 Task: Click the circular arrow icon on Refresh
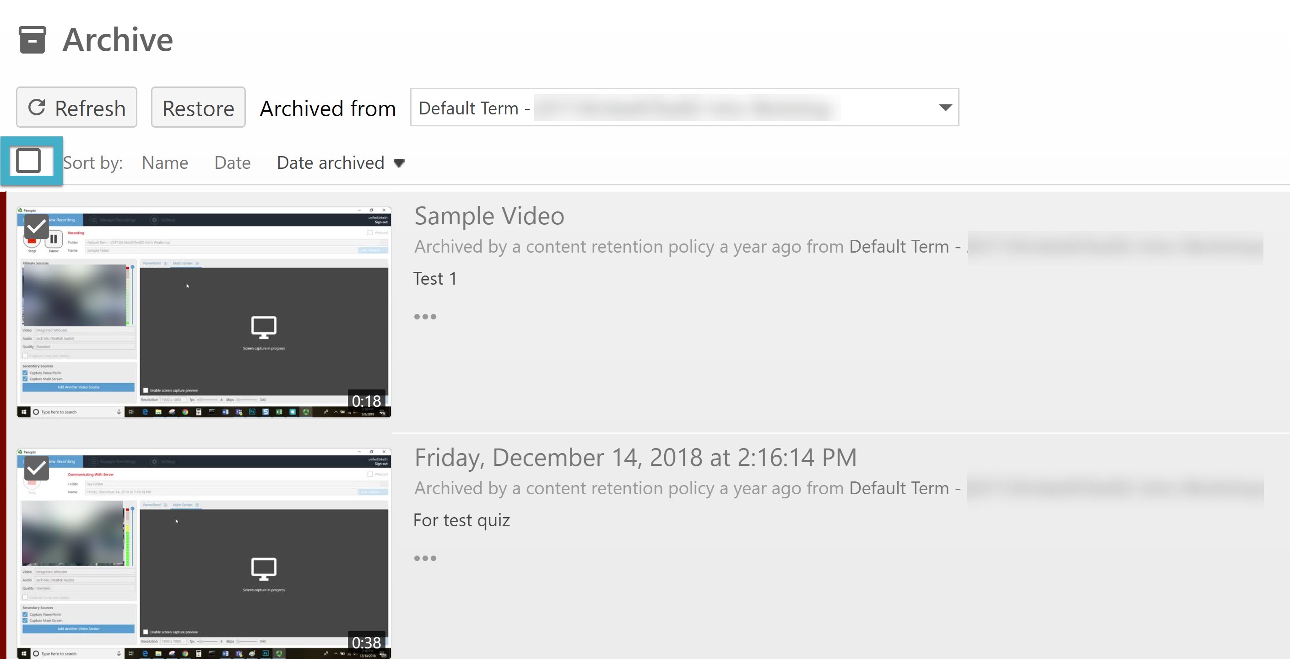tap(37, 107)
